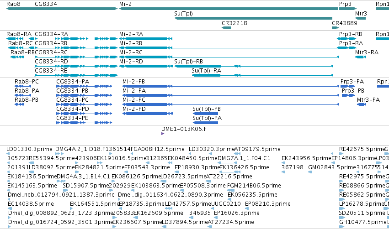Click the Mi-2 gene label
Image resolution: width=389 pixels, height=229 pixels.
click(126, 4)
